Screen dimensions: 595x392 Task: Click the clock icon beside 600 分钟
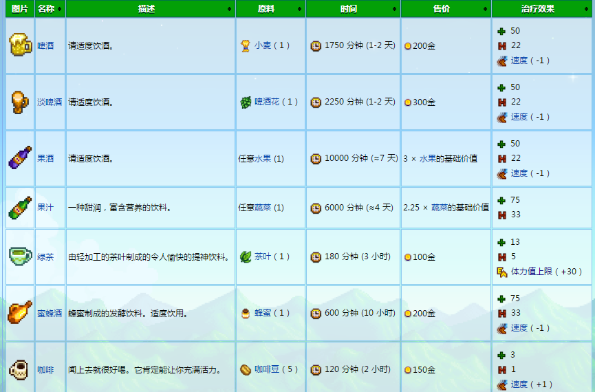[316, 314]
